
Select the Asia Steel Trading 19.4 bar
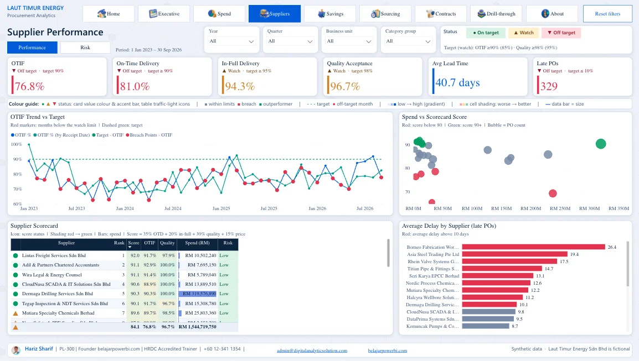[x=515, y=254]
